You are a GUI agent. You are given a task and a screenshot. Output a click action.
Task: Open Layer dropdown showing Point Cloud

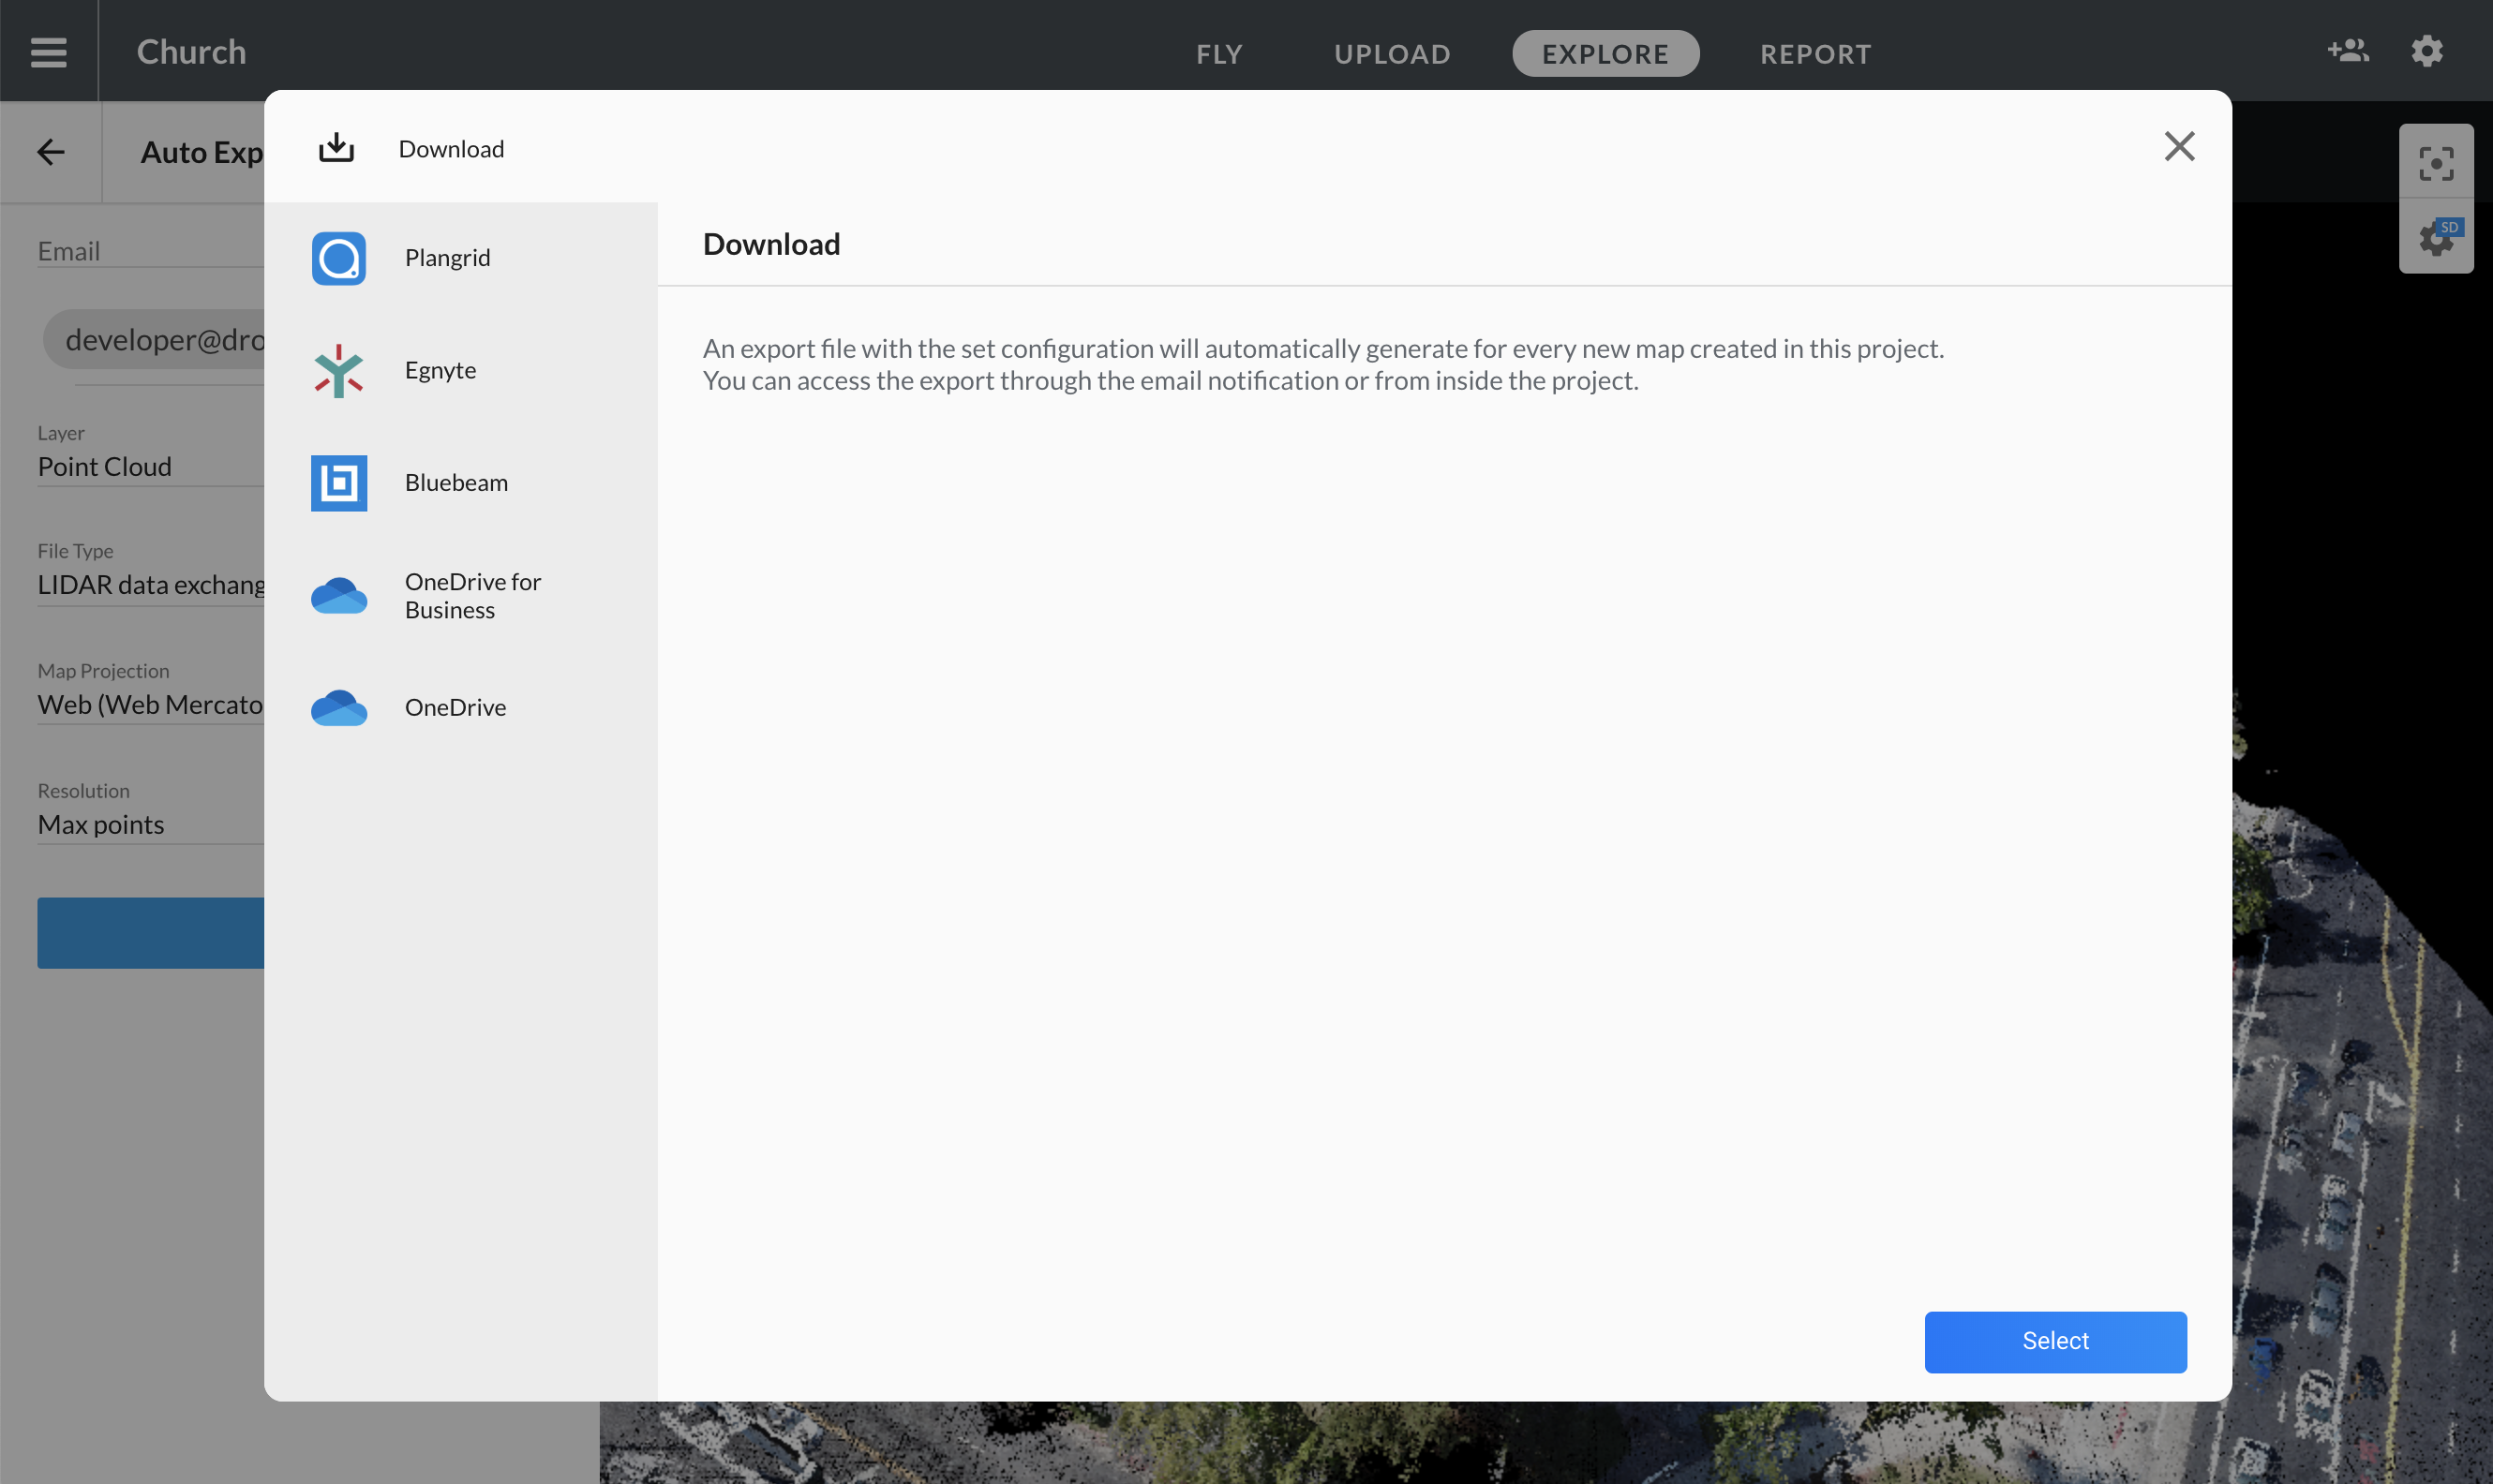click(x=150, y=467)
